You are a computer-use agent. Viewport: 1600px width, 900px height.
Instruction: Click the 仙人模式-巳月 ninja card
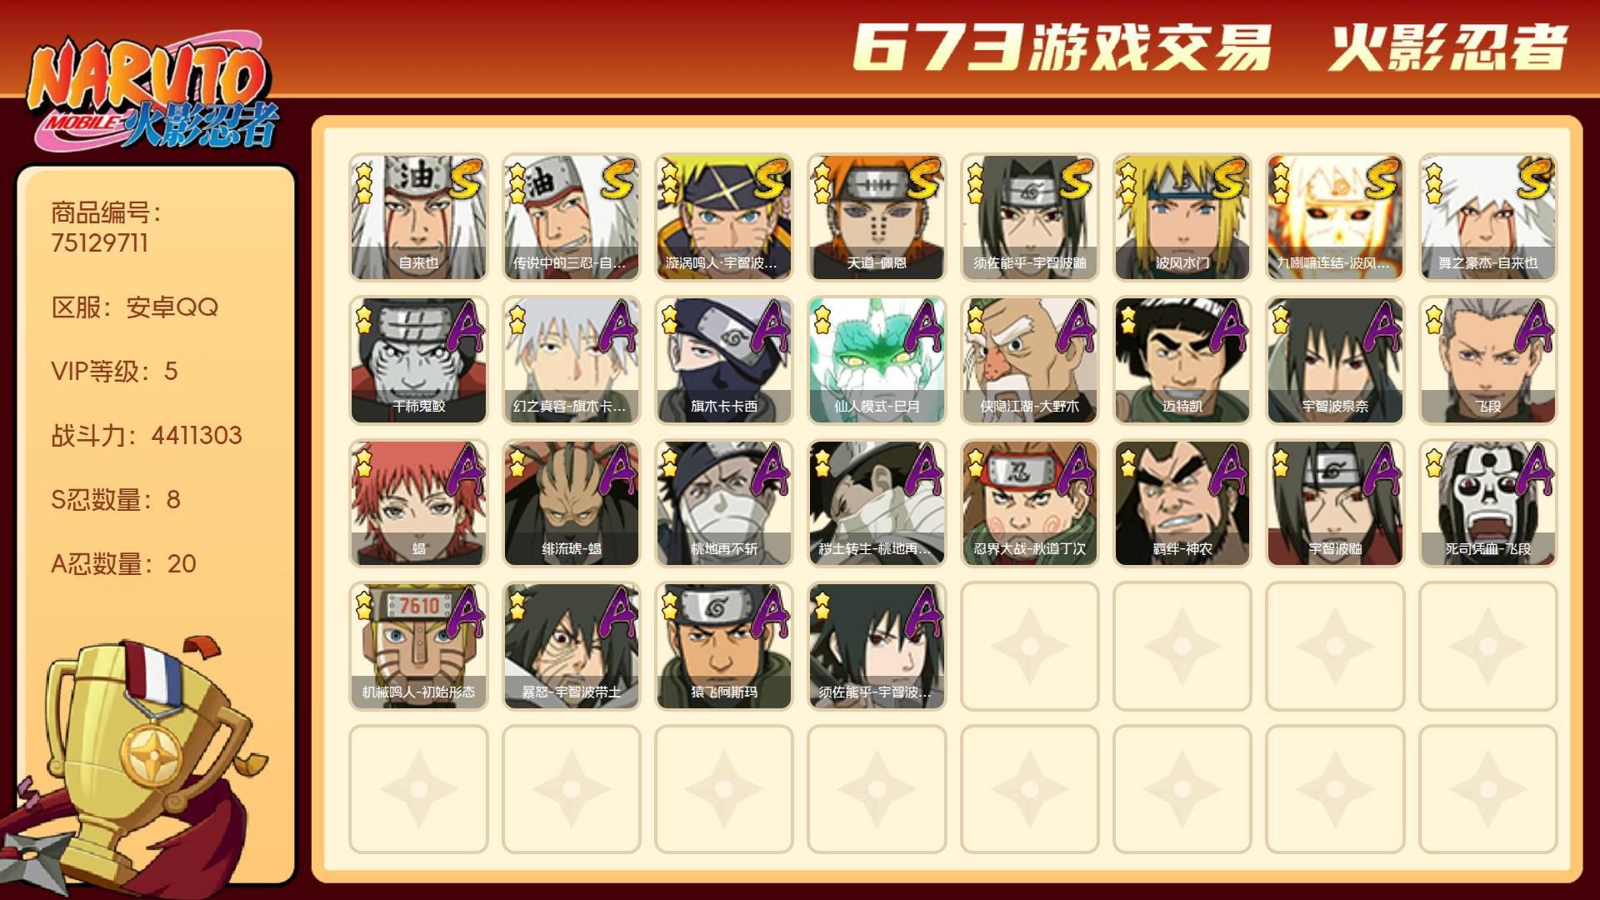click(x=877, y=360)
